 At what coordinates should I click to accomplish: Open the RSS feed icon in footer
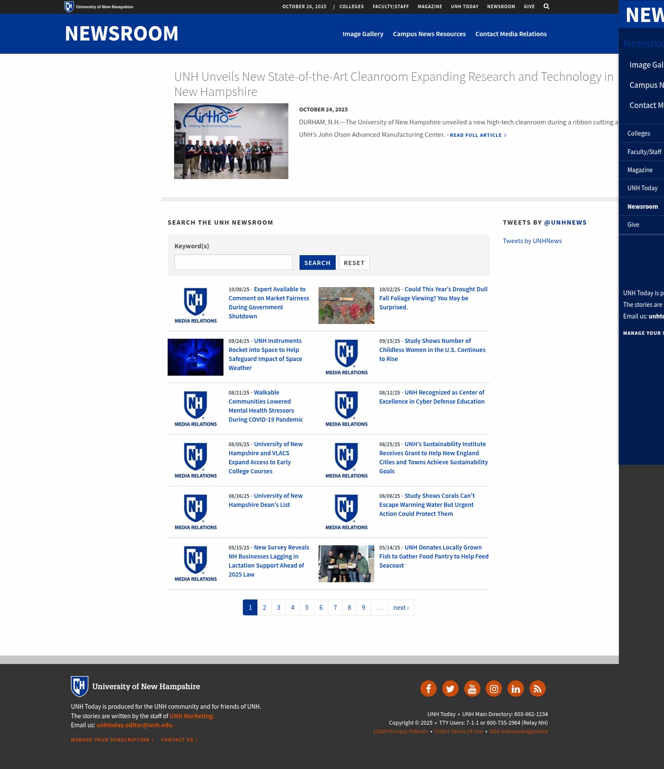(537, 689)
